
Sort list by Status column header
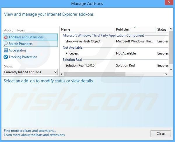click(162, 29)
